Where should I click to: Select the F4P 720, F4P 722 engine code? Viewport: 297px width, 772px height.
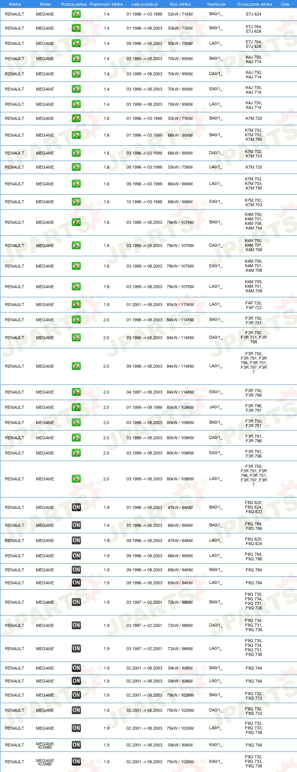tap(254, 305)
